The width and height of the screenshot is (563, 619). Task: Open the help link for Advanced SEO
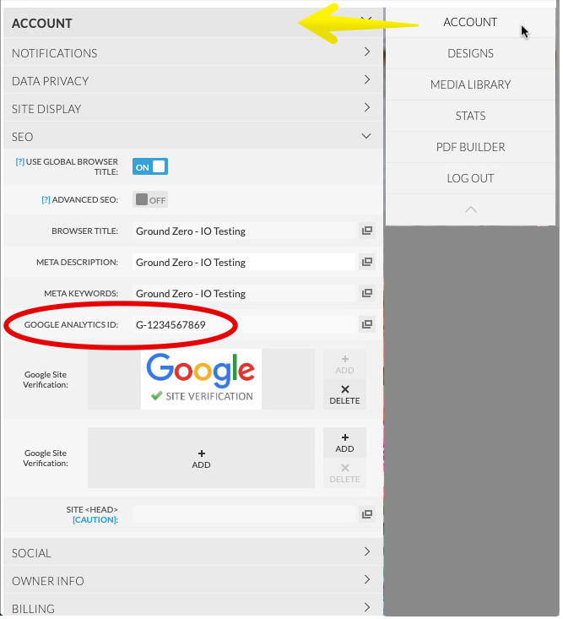46,200
